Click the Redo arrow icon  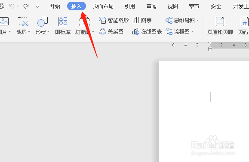[x=26, y=6]
